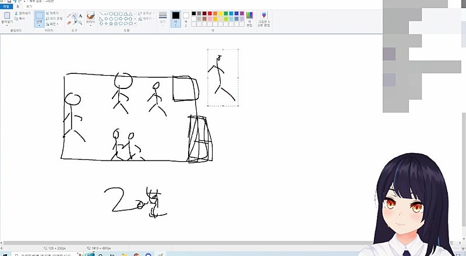Pick the brown color swatch
The height and width of the screenshot is (256, 466).
coord(204,19)
